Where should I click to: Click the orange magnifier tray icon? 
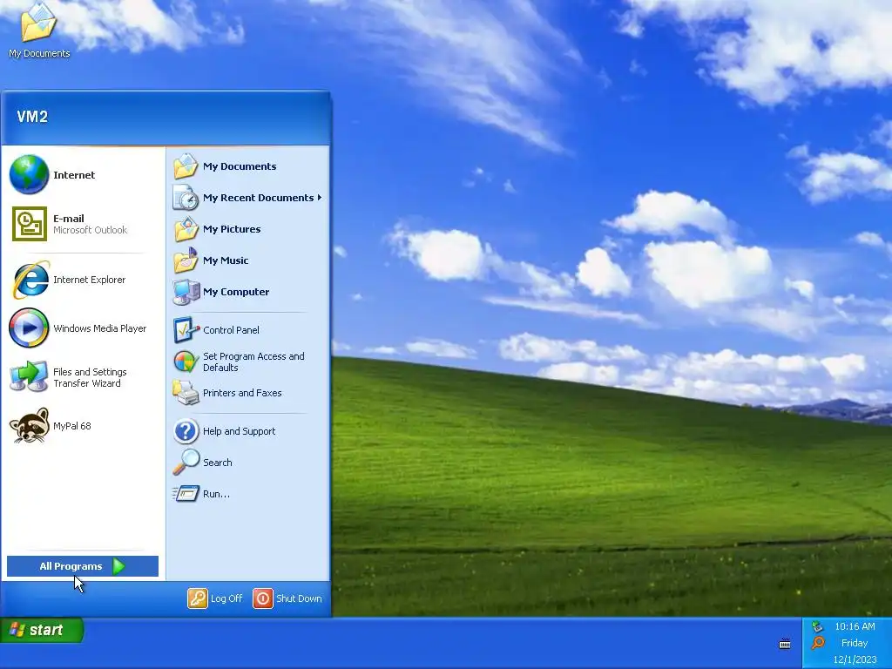(x=817, y=643)
